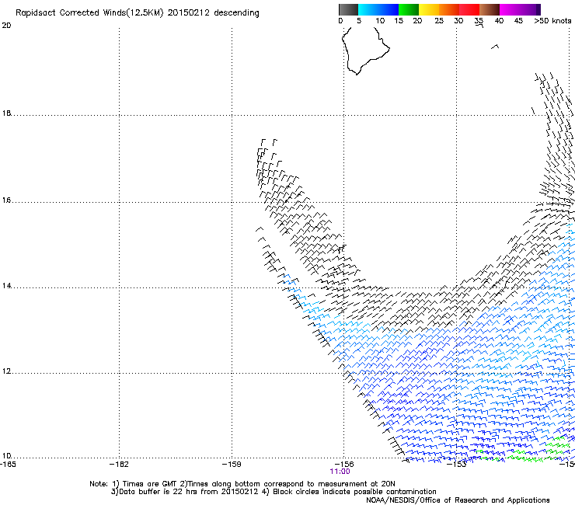Click latitude label '20' at top left
Viewport: 575px width, 505px height.
(x=6, y=26)
